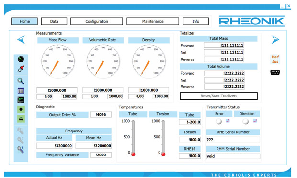The image size is (297, 178).
Task: Click Reset/Start Totalizers button
Action: pyautogui.click(x=219, y=96)
